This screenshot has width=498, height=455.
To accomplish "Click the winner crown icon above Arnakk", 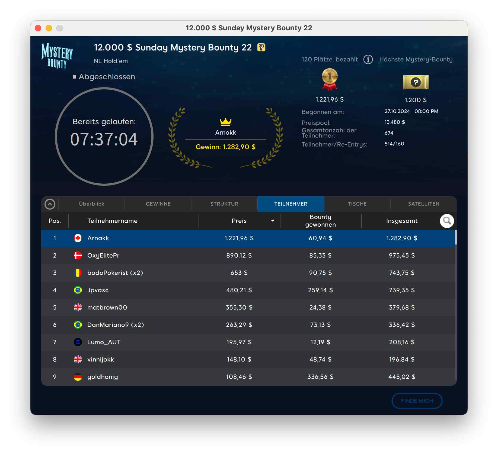I will pyautogui.click(x=225, y=122).
